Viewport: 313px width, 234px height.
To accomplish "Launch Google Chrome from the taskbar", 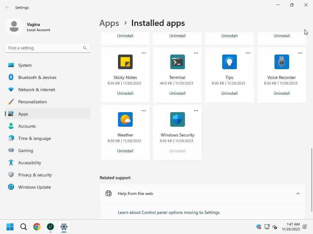I will [x=37, y=227].
